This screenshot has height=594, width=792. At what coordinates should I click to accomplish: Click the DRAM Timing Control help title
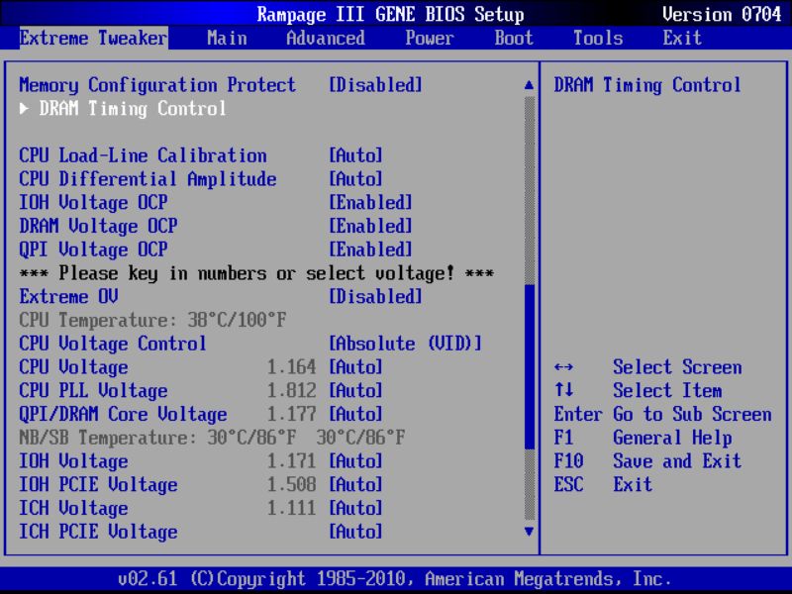click(647, 85)
